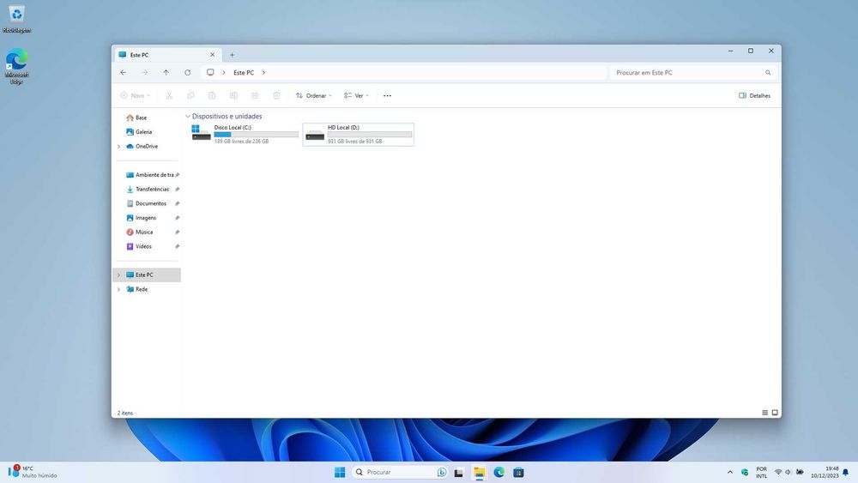Viewport: 858px width, 483px height.
Task: Go forward with the right arrow
Action: click(144, 72)
